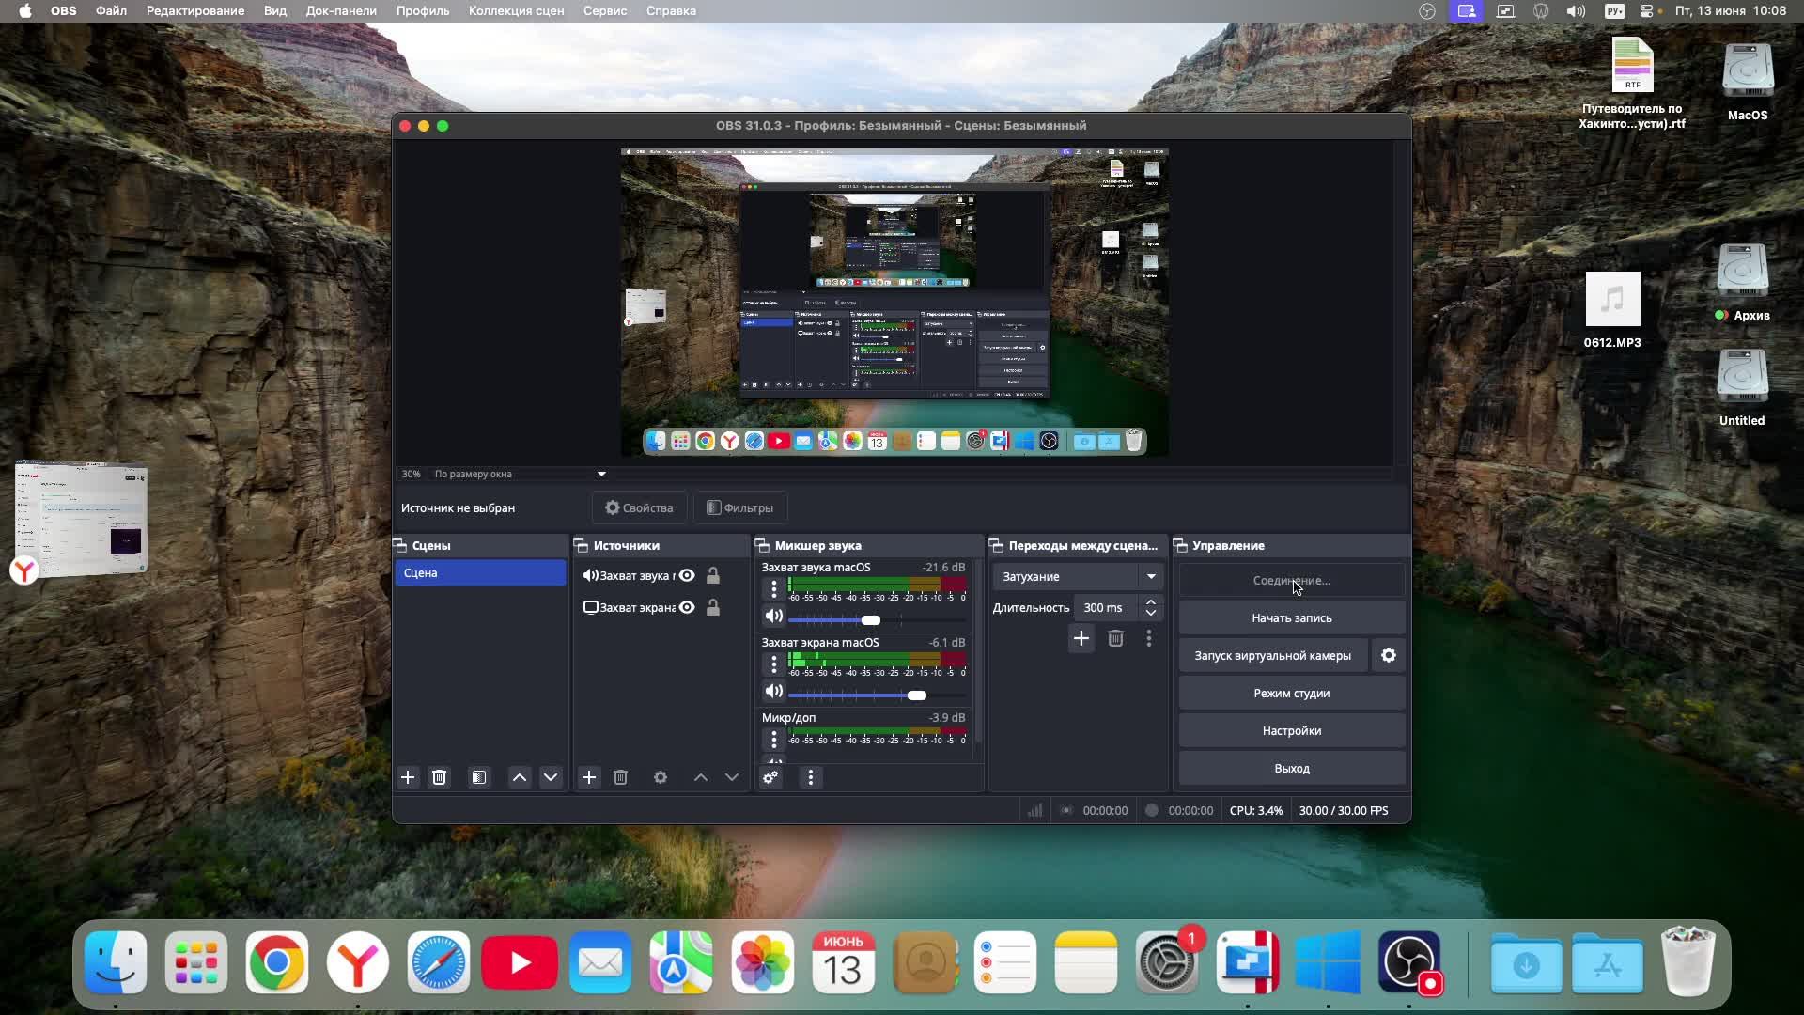
Task: Enable Режим студии
Action: point(1292,693)
